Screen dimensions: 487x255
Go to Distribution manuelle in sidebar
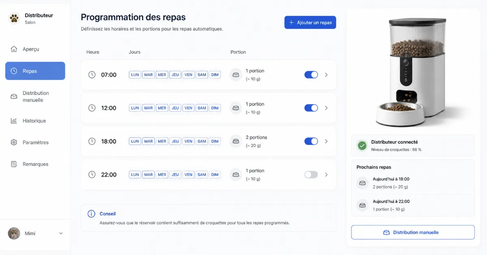coord(35,96)
